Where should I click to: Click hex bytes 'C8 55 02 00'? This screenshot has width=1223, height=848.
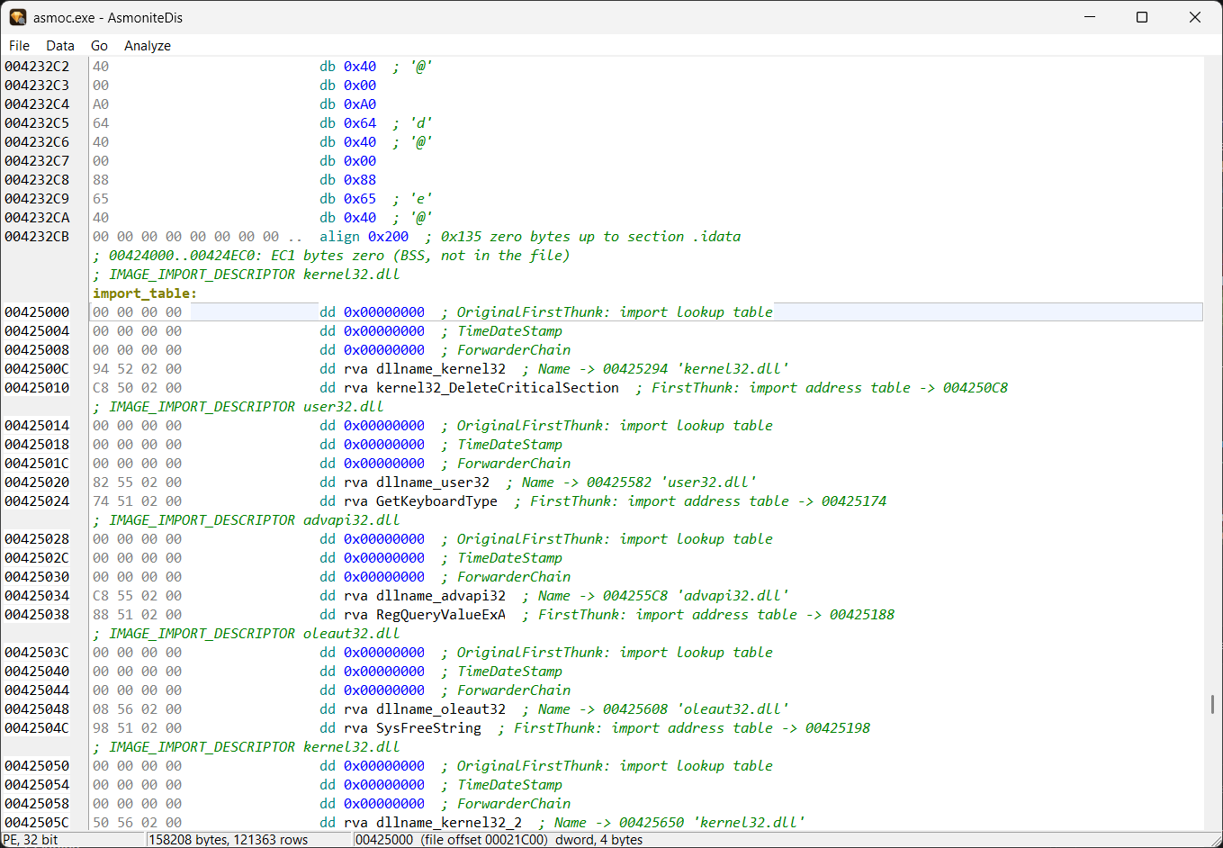tap(137, 596)
